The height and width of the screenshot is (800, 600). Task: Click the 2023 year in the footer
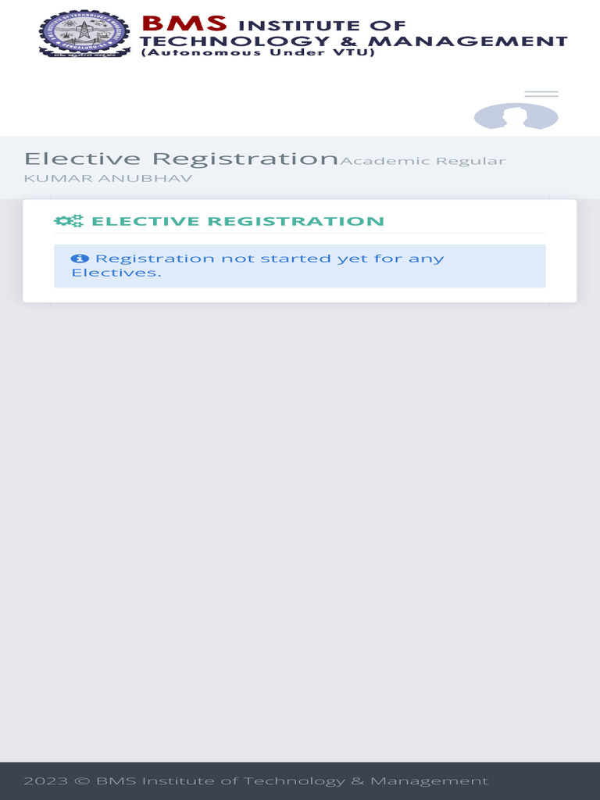pyautogui.click(x=40, y=780)
